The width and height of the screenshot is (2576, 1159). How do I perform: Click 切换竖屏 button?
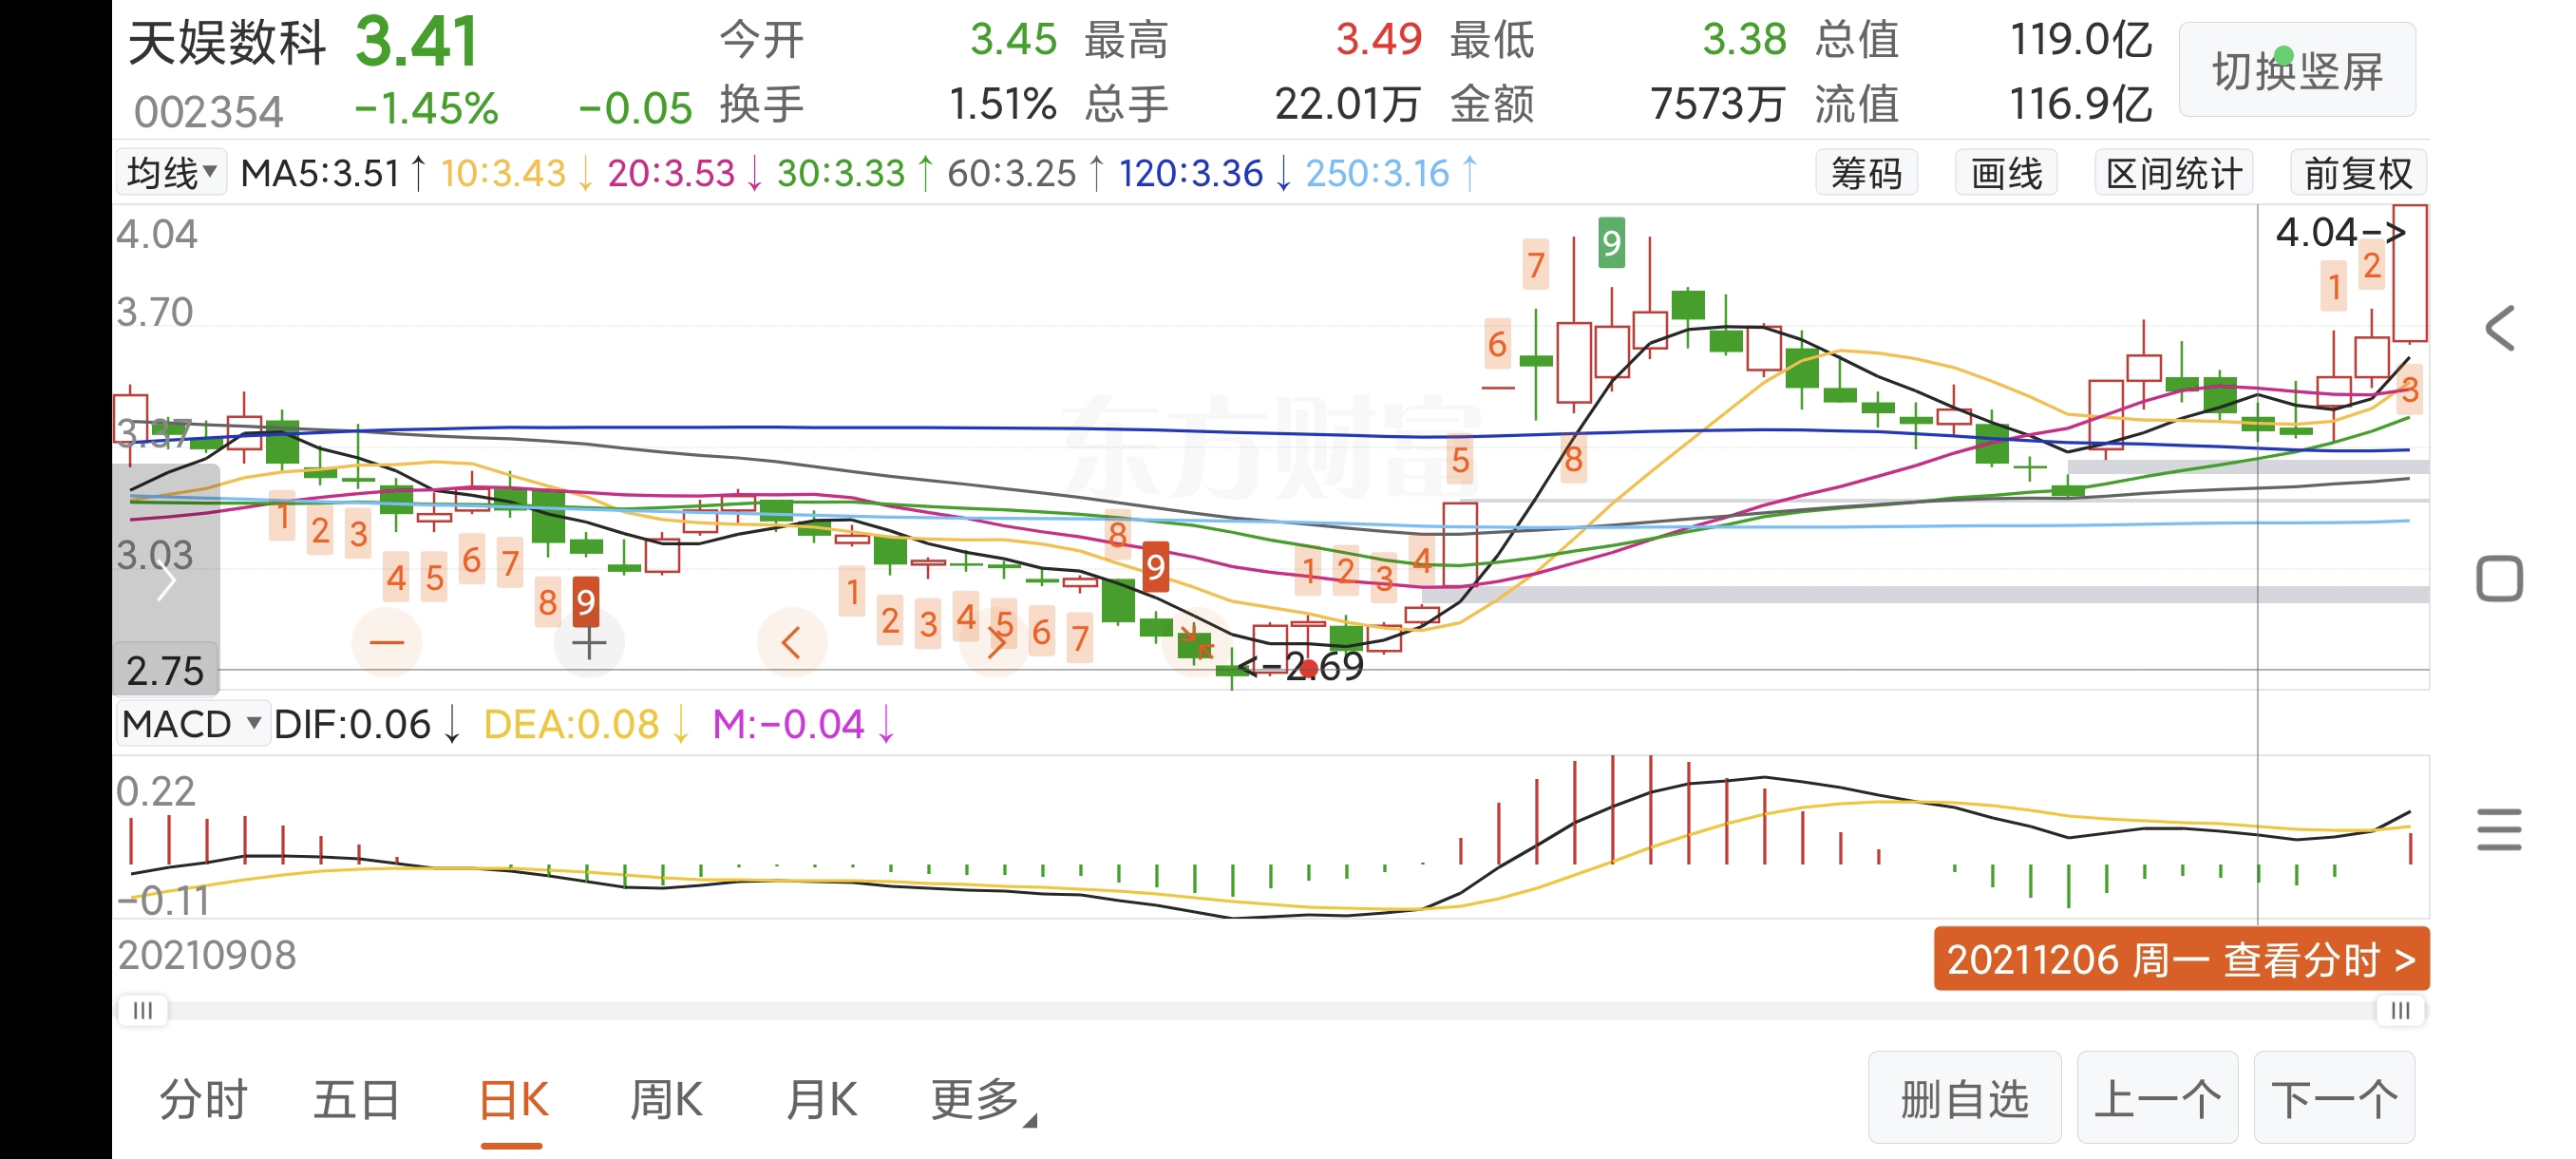click(x=2296, y=70)
